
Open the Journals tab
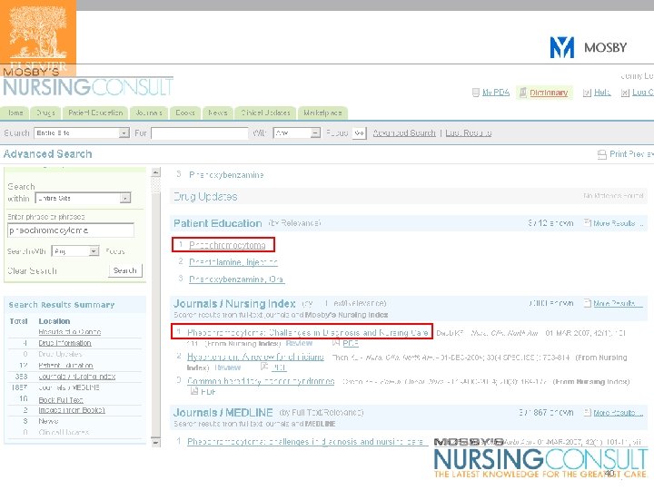[148, 113]
